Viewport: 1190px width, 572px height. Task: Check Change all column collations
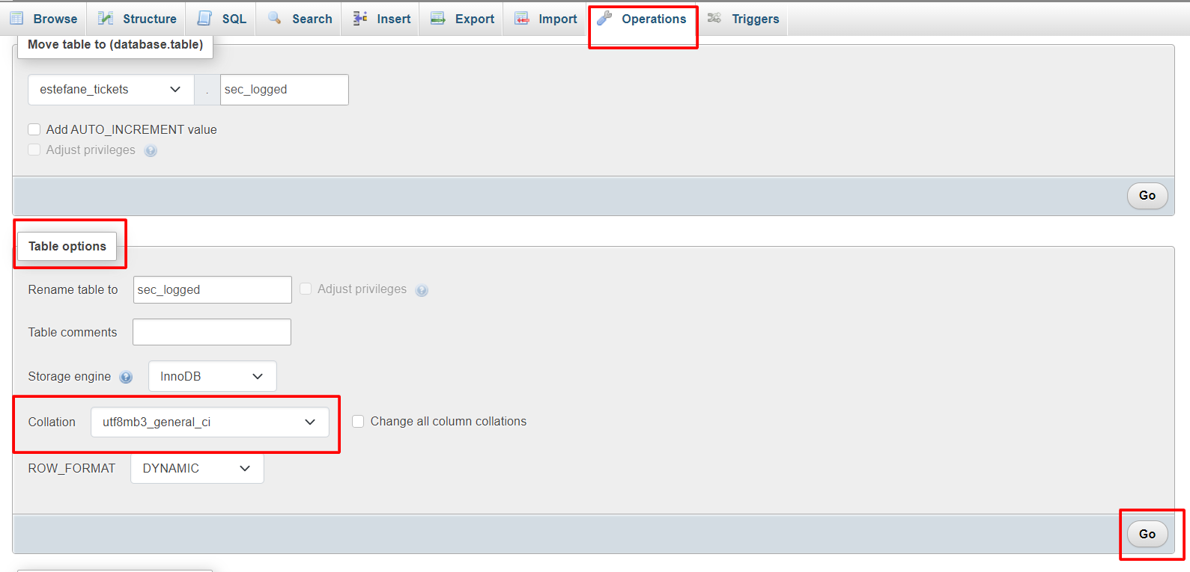[358, 422]
